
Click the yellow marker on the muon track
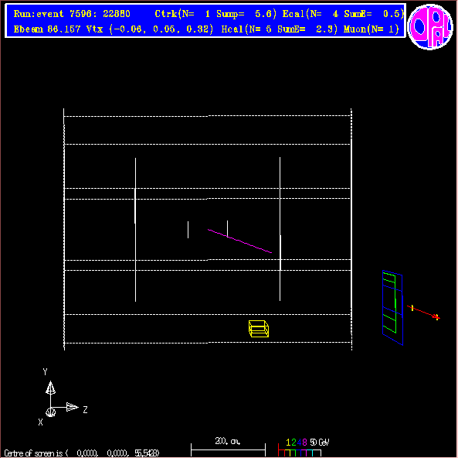point(412,308)
